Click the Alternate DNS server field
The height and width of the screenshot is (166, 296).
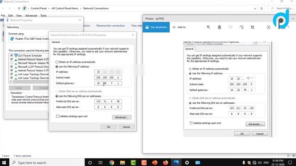(x=108, y=107)
